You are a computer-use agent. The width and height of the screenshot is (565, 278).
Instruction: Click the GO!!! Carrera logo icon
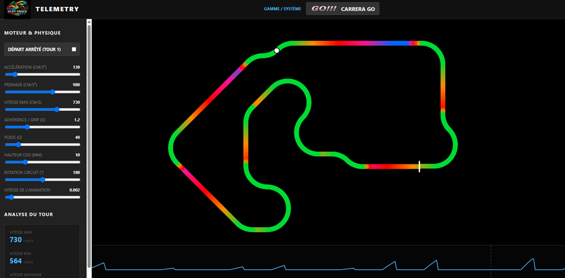pos(323,9)
